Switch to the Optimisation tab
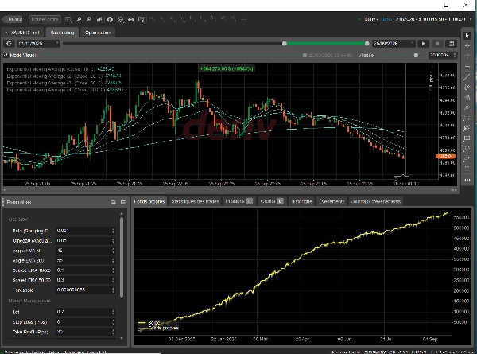The width and height of the screenshot is (477, 354). coord(98,33)
